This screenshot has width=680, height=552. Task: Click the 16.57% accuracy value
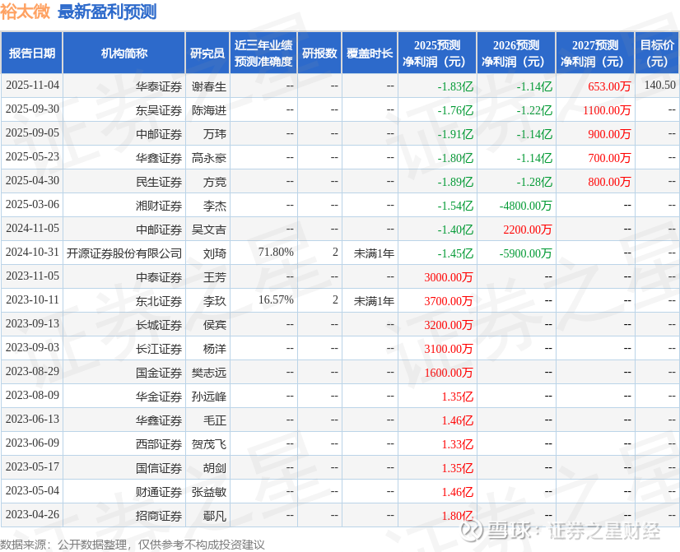tap(276, 299)
